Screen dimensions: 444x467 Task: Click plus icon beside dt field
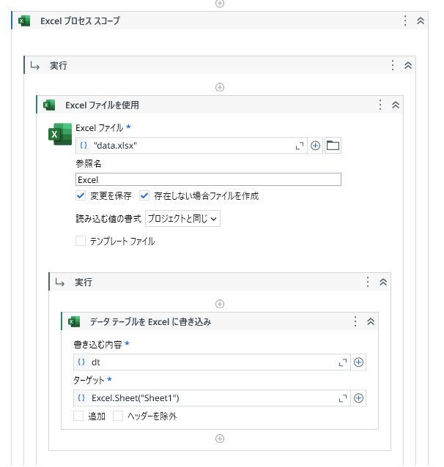pos(358,362)
